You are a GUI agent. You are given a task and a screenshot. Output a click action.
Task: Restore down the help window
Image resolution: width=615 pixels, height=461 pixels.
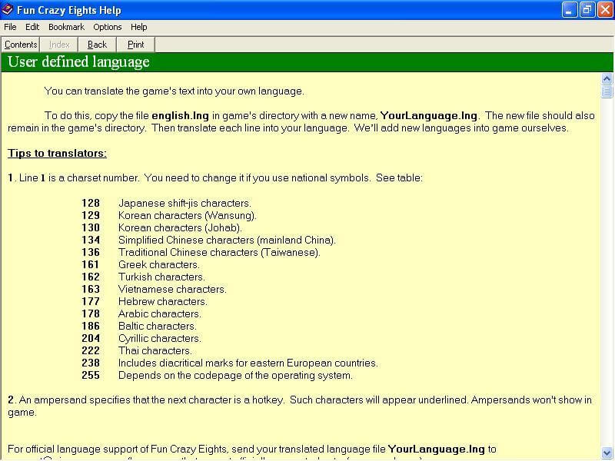(x=587, y=10)
